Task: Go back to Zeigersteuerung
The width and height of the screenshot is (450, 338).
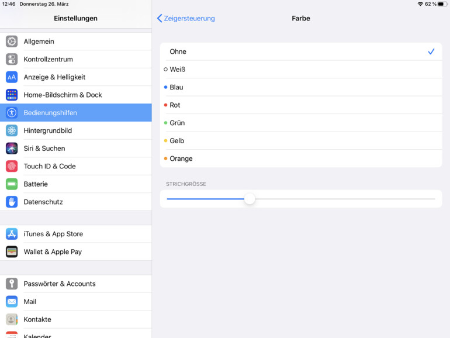Action: point(186,18)
